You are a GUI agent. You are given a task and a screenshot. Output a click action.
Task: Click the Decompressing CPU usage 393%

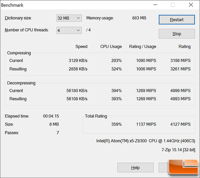point(116,99)
